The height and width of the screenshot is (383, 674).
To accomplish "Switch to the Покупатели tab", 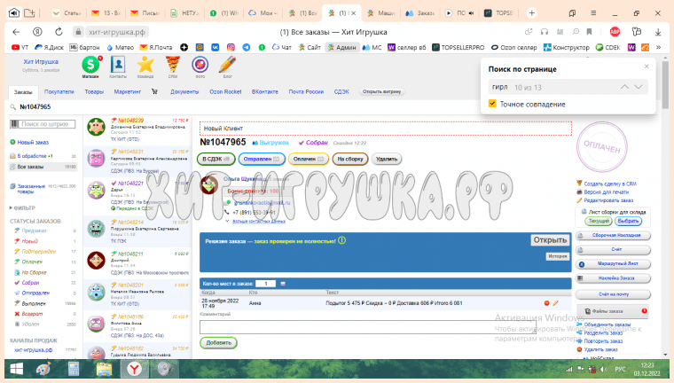I will click(59, 91).
